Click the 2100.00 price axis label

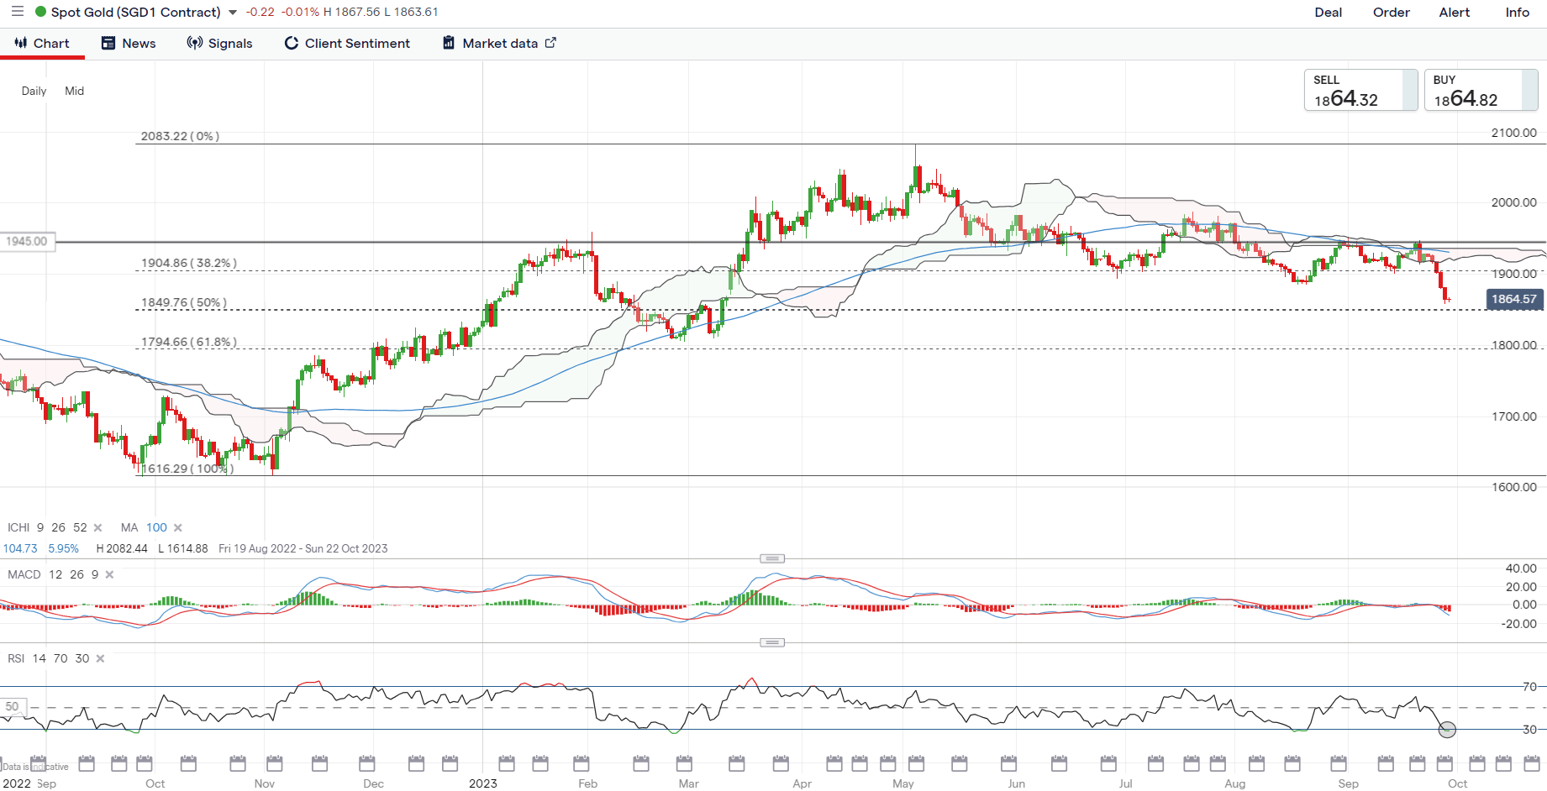[x=1513, y=133]
